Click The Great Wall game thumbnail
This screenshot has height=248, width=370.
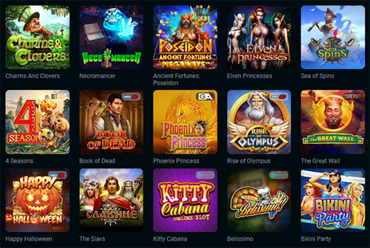pyautogui.click(x=333, y=122)
